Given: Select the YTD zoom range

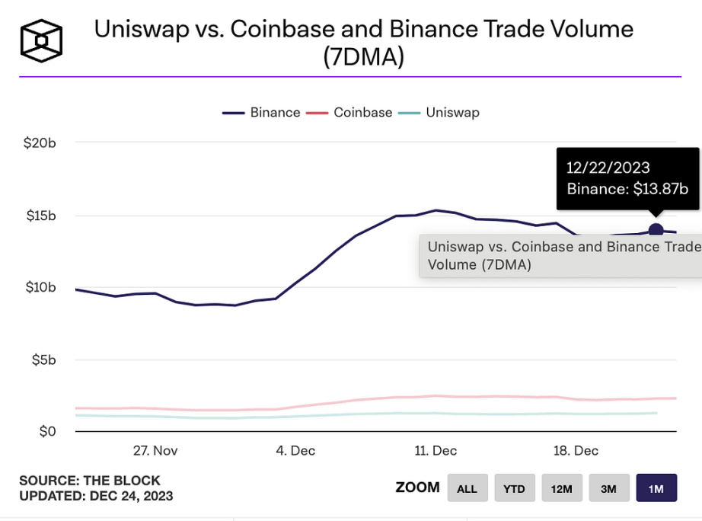Looking at the screenshot, I should pos(514,487).
